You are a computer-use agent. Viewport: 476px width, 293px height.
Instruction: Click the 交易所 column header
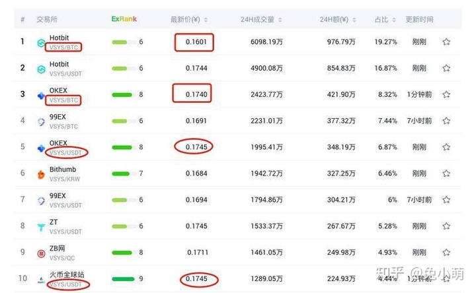[x=47, y=19]
